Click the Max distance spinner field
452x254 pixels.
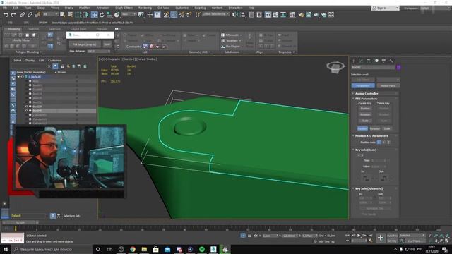click(x=99, y=52)
